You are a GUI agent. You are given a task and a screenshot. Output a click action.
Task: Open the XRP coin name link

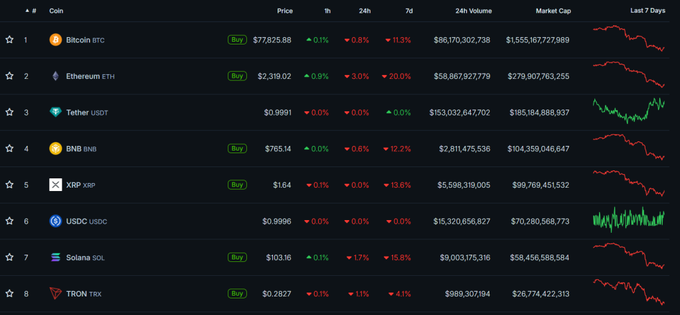73,185
